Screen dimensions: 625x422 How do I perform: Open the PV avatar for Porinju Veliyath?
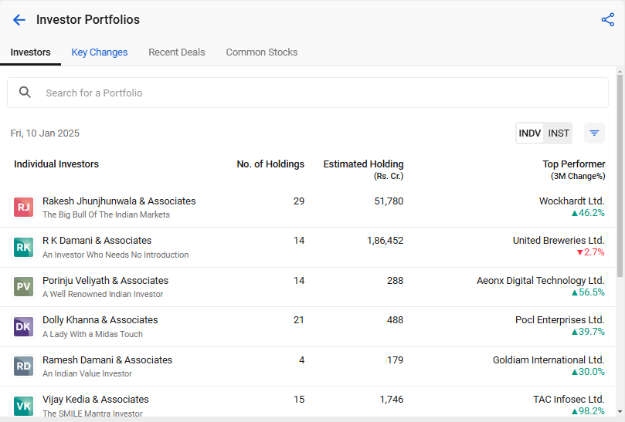pos(23,287)
